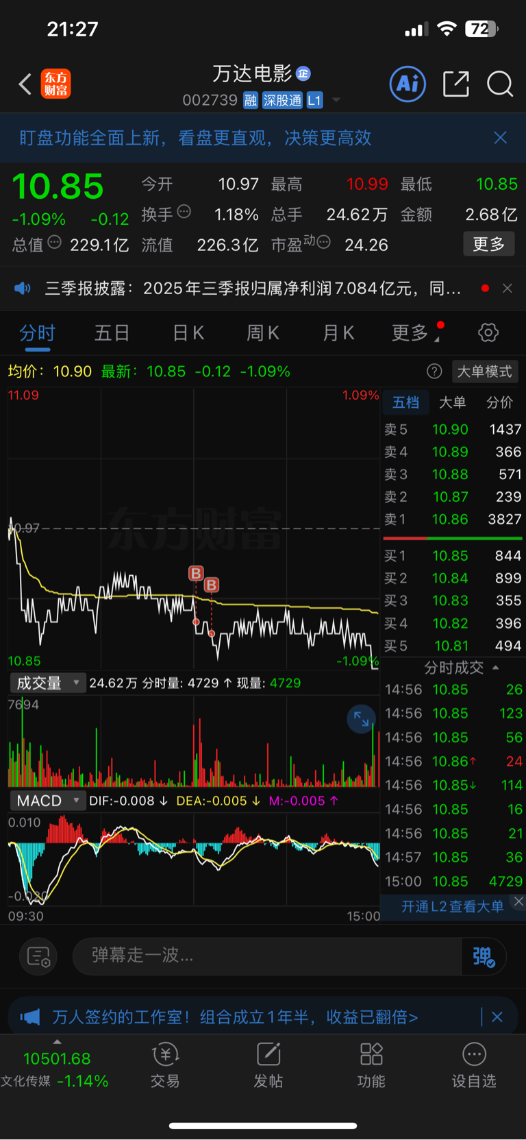526x1140 pixels.
Task: Select 买5 row at 10.81
Action: pyautogui.click(x=453, y=646)
